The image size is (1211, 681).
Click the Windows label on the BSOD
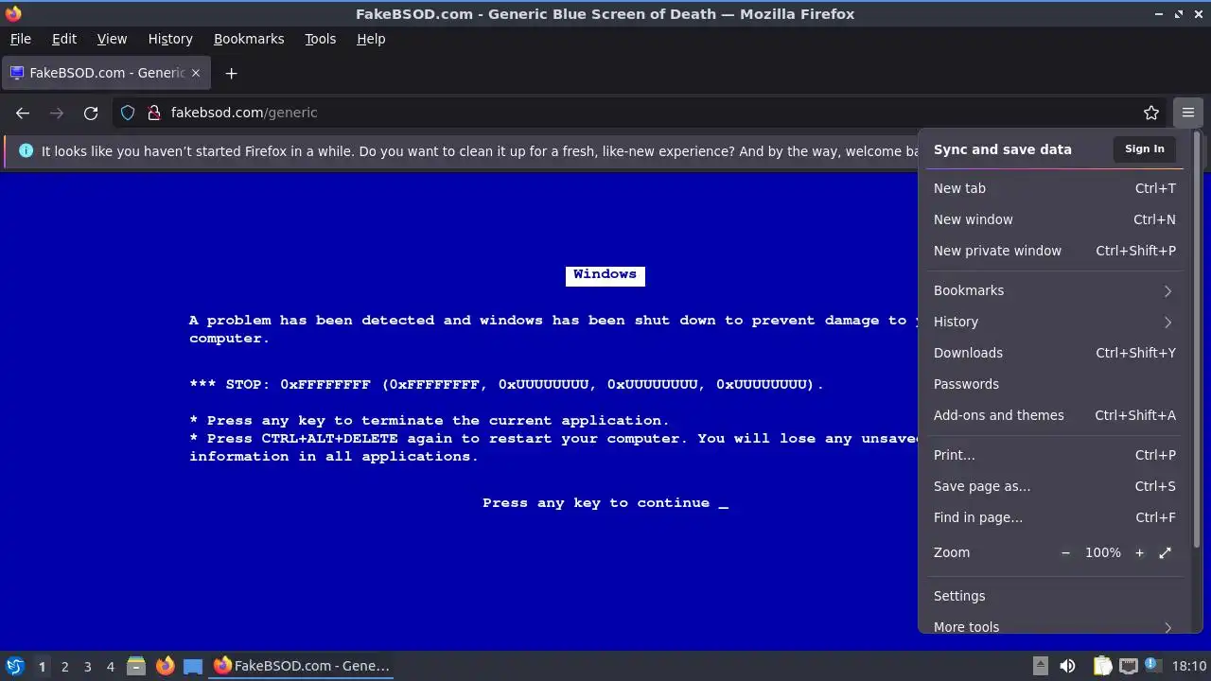point(605,274)
